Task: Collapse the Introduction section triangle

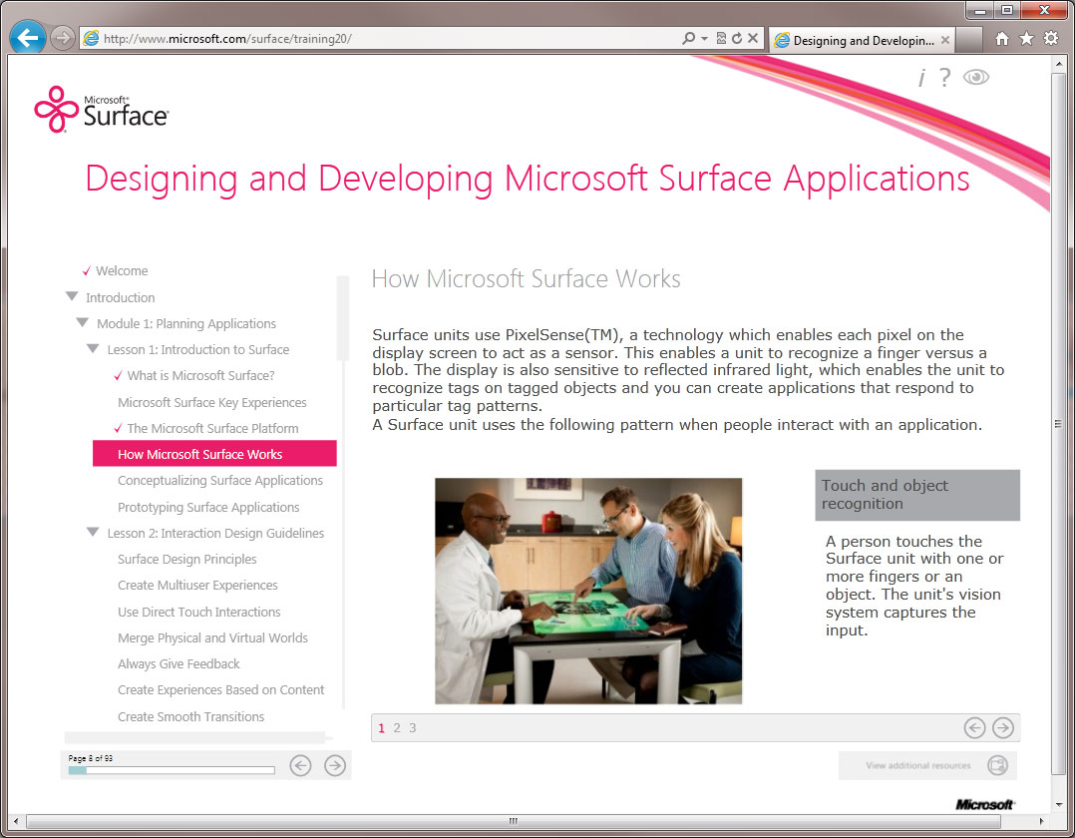Action: point(72,296)
